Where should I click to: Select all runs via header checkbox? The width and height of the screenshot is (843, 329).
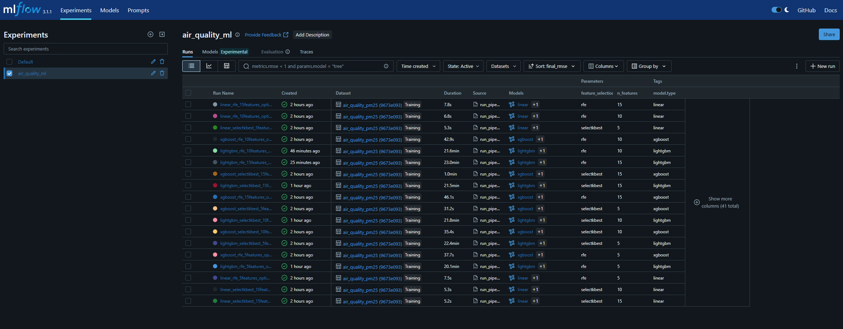(x=188, y=93)
